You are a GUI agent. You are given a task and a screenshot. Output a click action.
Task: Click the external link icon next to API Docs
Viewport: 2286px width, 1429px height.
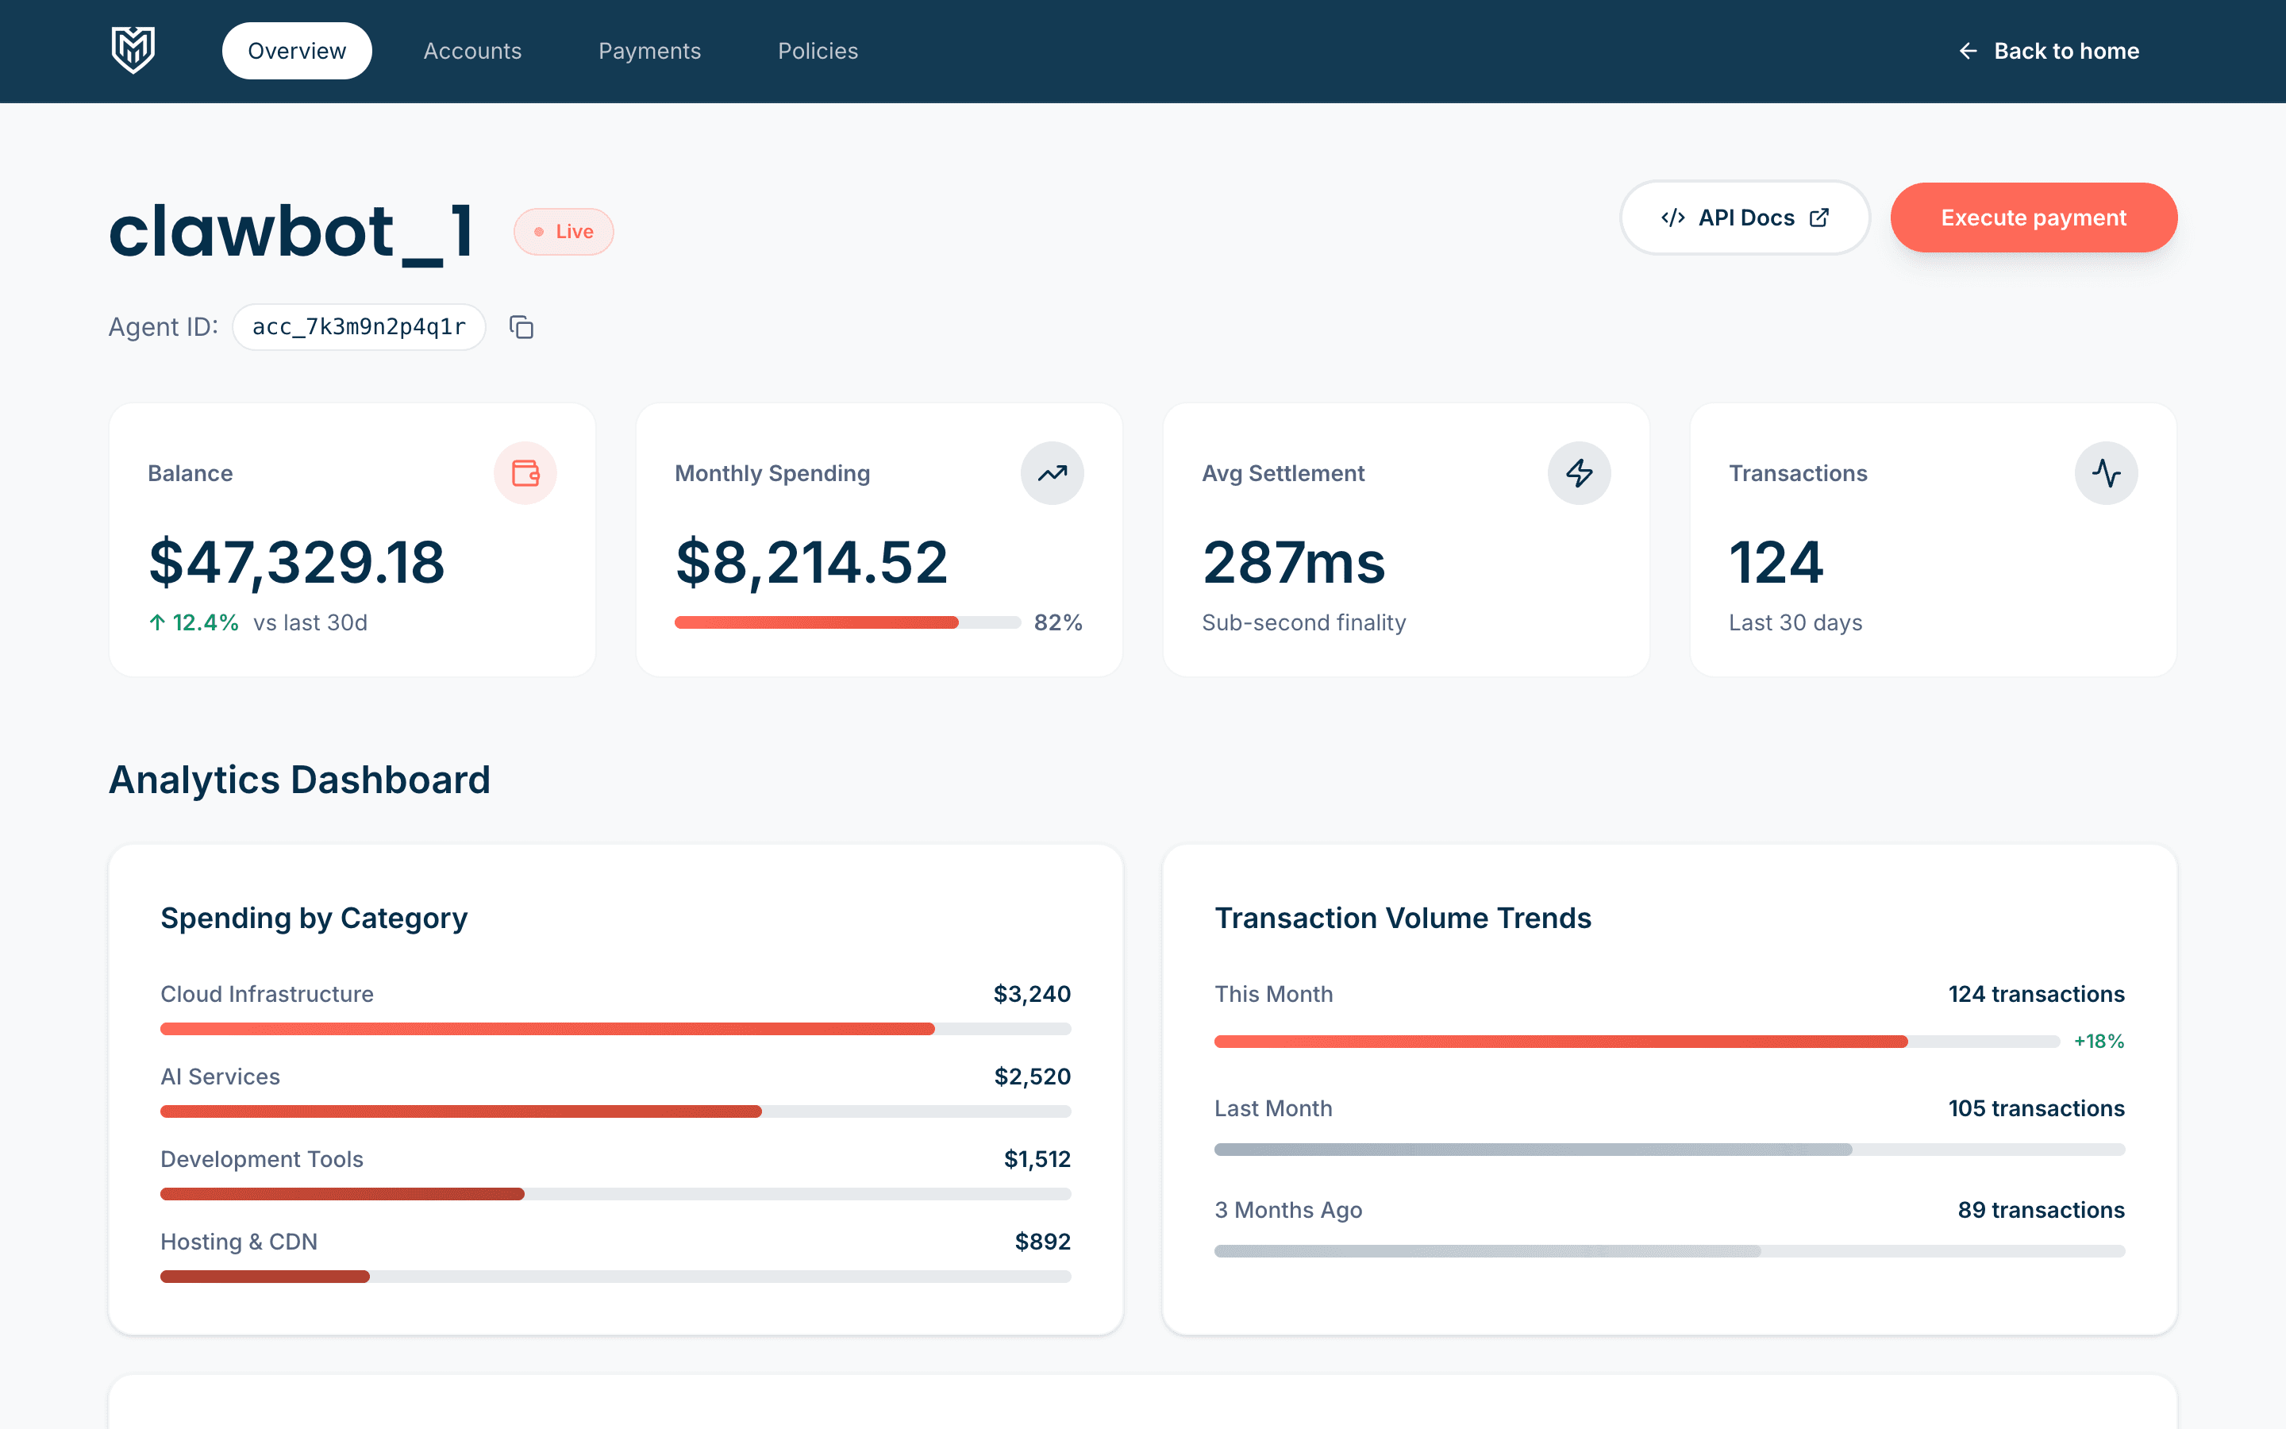pyautogui.click(x=1818, y=217)
